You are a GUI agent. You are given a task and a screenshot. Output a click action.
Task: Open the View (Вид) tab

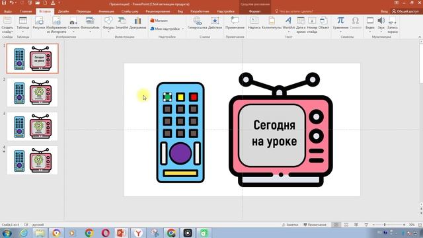pyautogui.click(x=180, y=11)
